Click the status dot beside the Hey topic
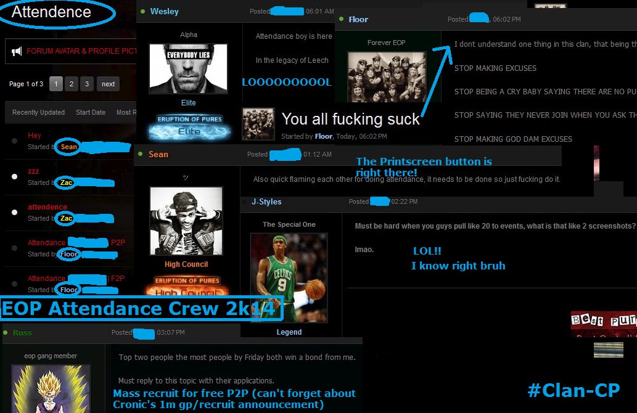Screen dimensions: 637x413 (15, 141)
